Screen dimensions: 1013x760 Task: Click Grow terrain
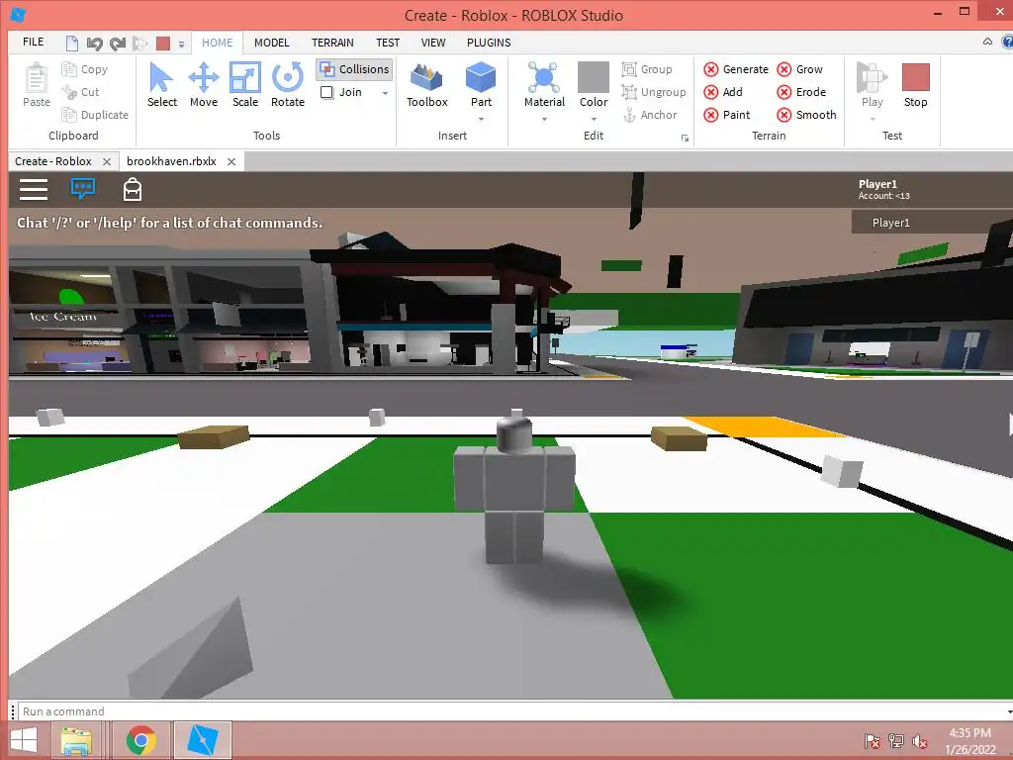coord(799,69)
